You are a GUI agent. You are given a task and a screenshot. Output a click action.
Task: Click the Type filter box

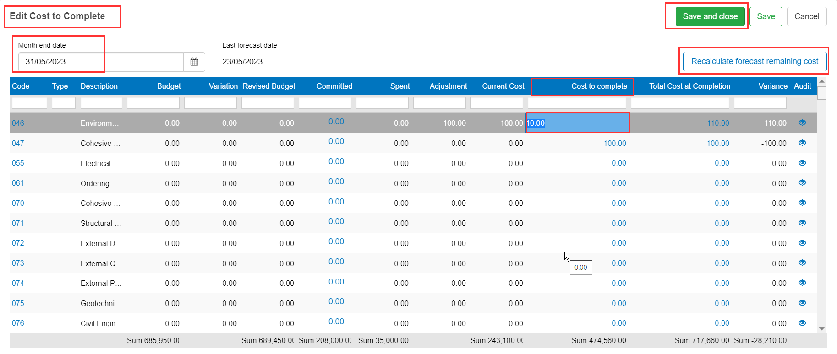click(x=64, y=103)
